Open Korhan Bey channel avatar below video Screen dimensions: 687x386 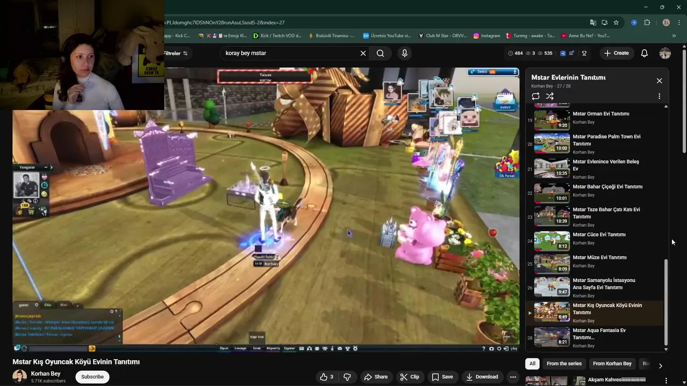point(20,377)
